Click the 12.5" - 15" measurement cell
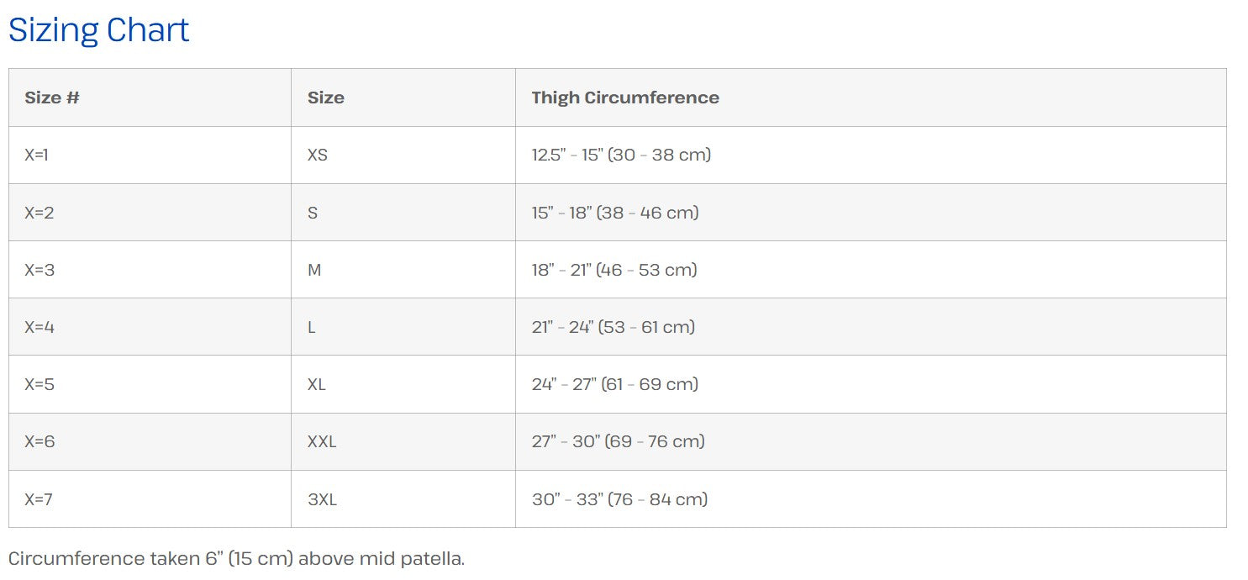This screenshot has width=1248, height=580. (x=621, y=155)
